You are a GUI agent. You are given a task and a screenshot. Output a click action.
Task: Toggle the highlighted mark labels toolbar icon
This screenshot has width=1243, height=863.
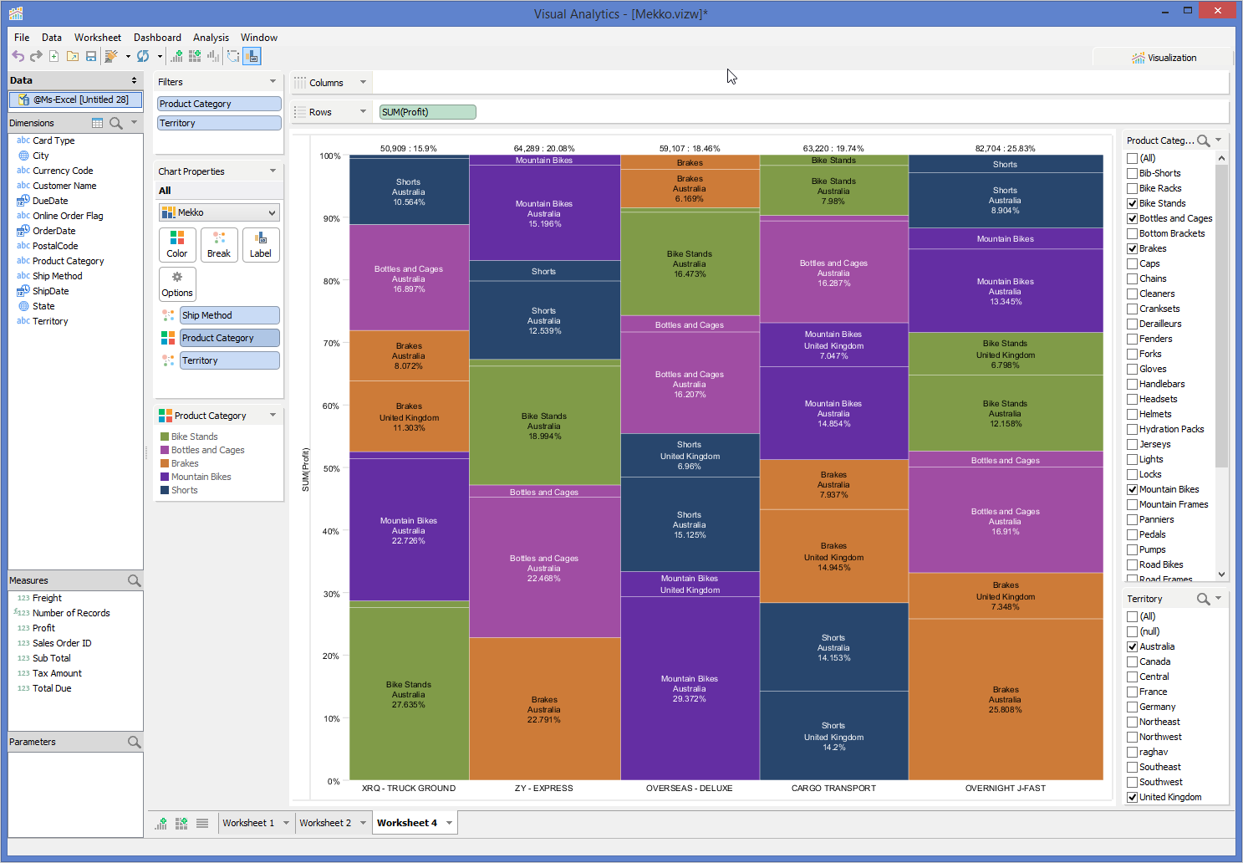click(252, 56)
